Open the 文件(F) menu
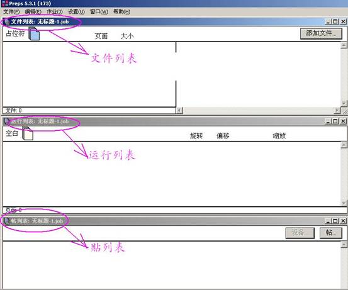Image resolution: width=348 pixels, height=290 pixels. 11,12
